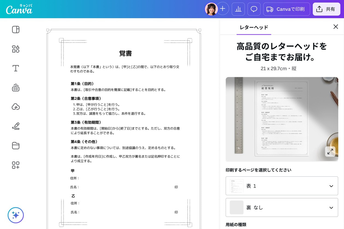
Task: Click the Canva logo menu
Action: 19,9
